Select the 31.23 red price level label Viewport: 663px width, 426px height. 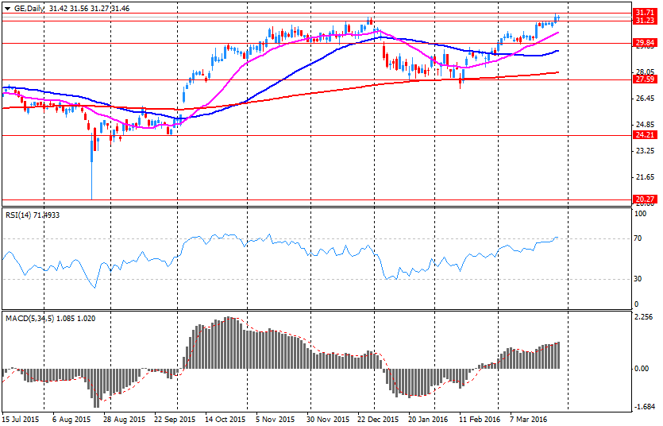click(x=645, y=21)
